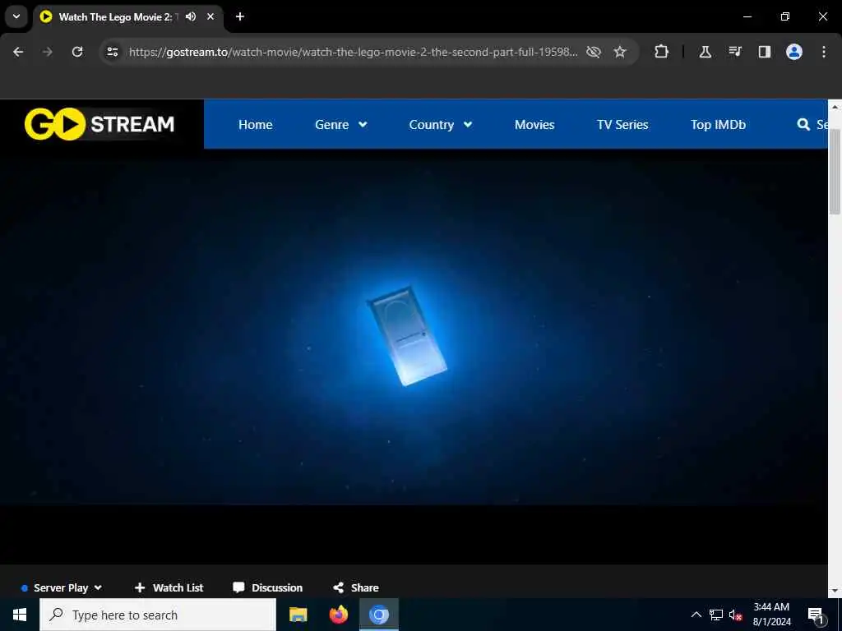This screenshot has height=631, width=842.
Task: Open the tab search dropdown arrow
Action: pos(16,16)
